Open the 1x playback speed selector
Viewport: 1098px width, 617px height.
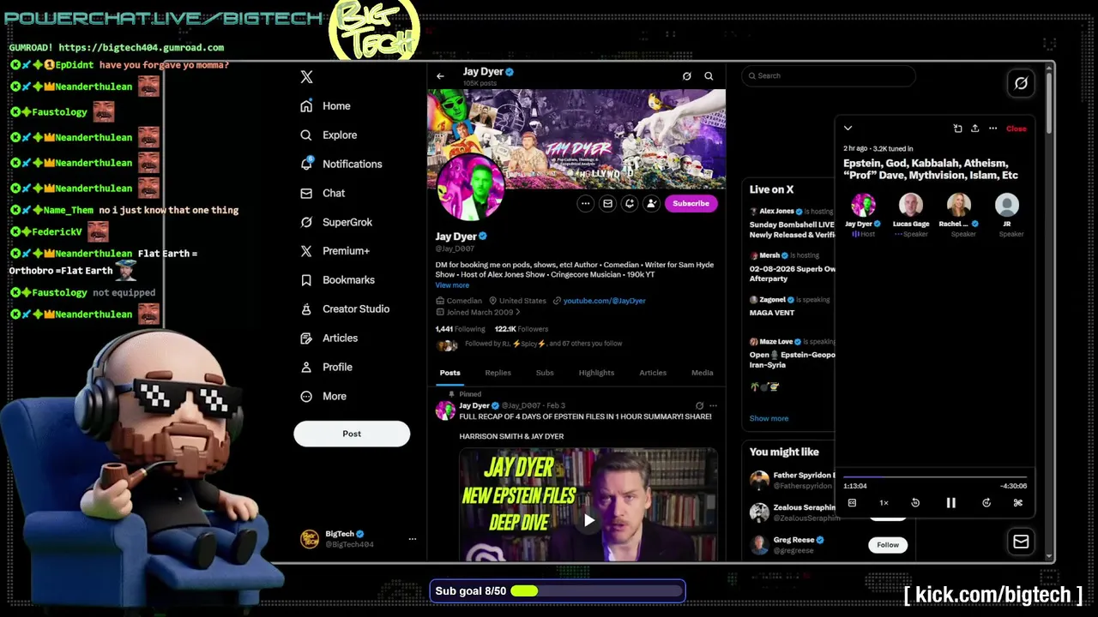(x=884, y=503)
